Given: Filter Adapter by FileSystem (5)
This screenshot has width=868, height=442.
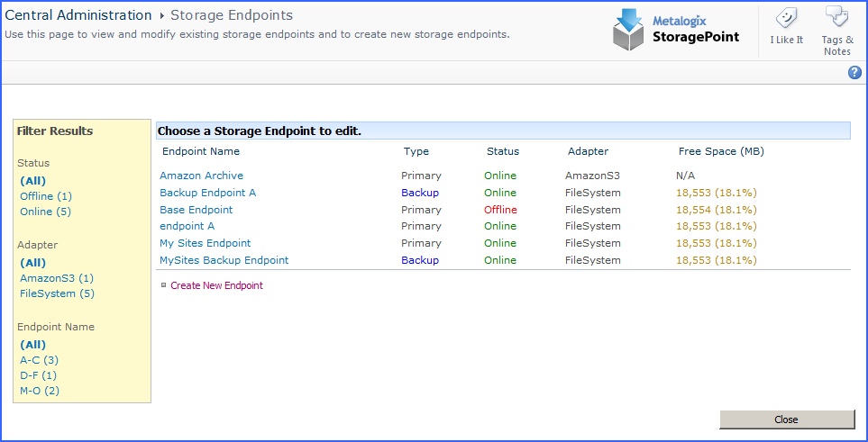Looking at the screenshot, I should click(x=57, y=293).
